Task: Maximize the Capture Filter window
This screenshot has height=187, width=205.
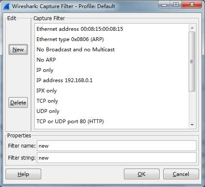Action: tap(176, 5)
